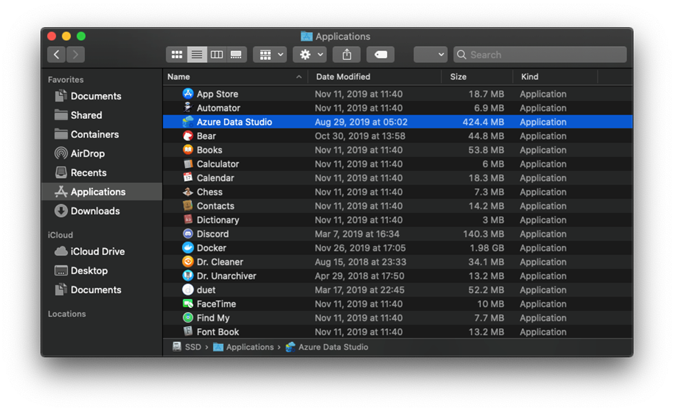Open the blank toolbar dropdown beside Search

(x=430, y=55)
